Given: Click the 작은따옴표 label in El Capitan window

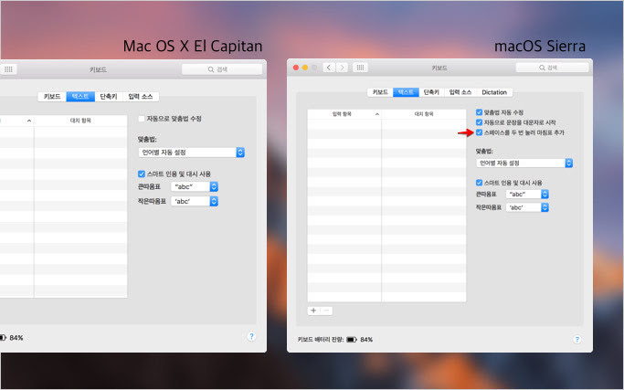Looking at the screenshot, I should coord(152,201).
